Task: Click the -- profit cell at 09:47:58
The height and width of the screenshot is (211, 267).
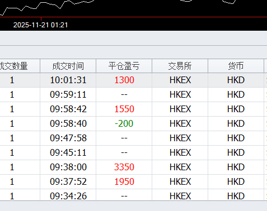Action: click(x=124, y=138)
